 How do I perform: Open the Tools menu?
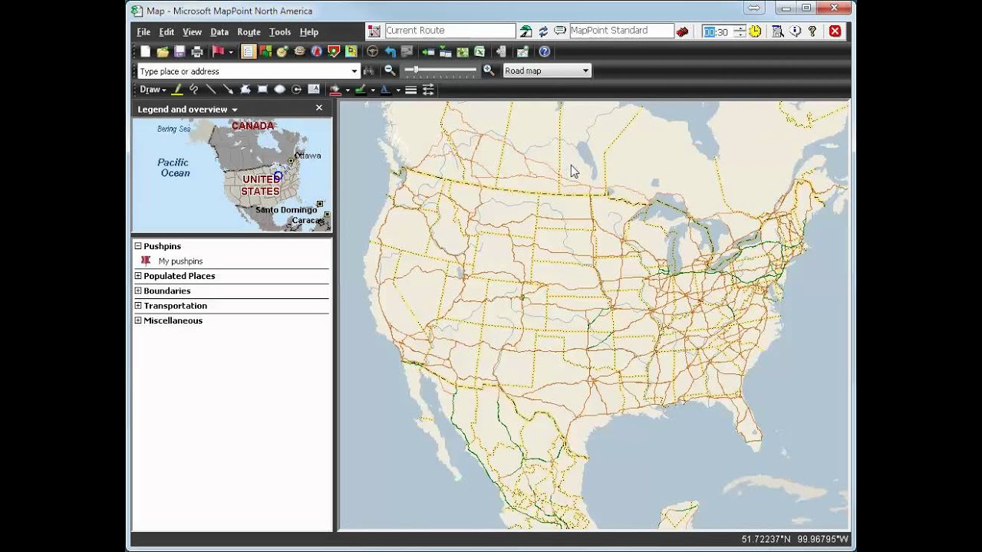(x=280, y=32)
